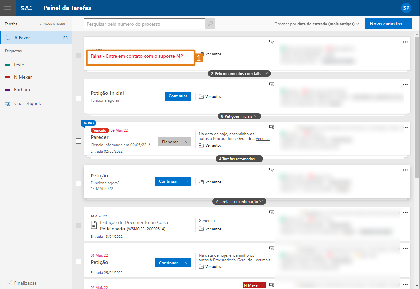
Task: Click add-label icon on Petição Inicial card
Action: tap(272, 84)
